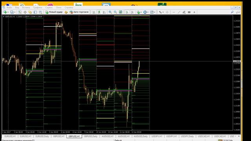Viewport: 251px width, 141px height.
Task: Open the Indicators list icon
Action: (138, 12)
